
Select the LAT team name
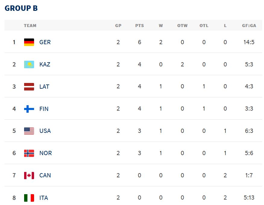coord(44,87)
